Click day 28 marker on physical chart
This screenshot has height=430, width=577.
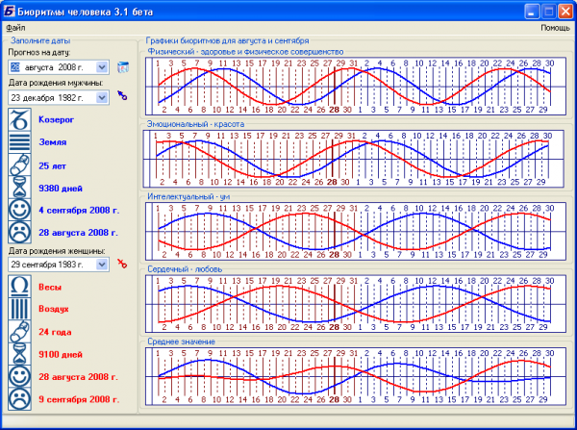click(334, 110)
